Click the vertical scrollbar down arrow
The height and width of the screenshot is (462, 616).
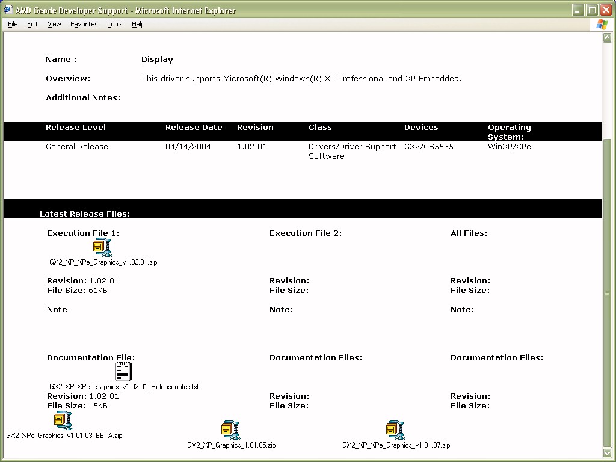[608, 452]
